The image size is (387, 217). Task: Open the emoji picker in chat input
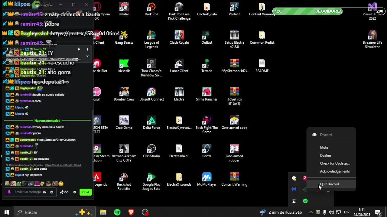pyautogui.click(x=52, y=192)
